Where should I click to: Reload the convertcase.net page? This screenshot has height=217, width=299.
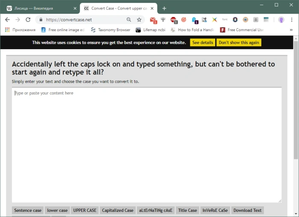28,20
